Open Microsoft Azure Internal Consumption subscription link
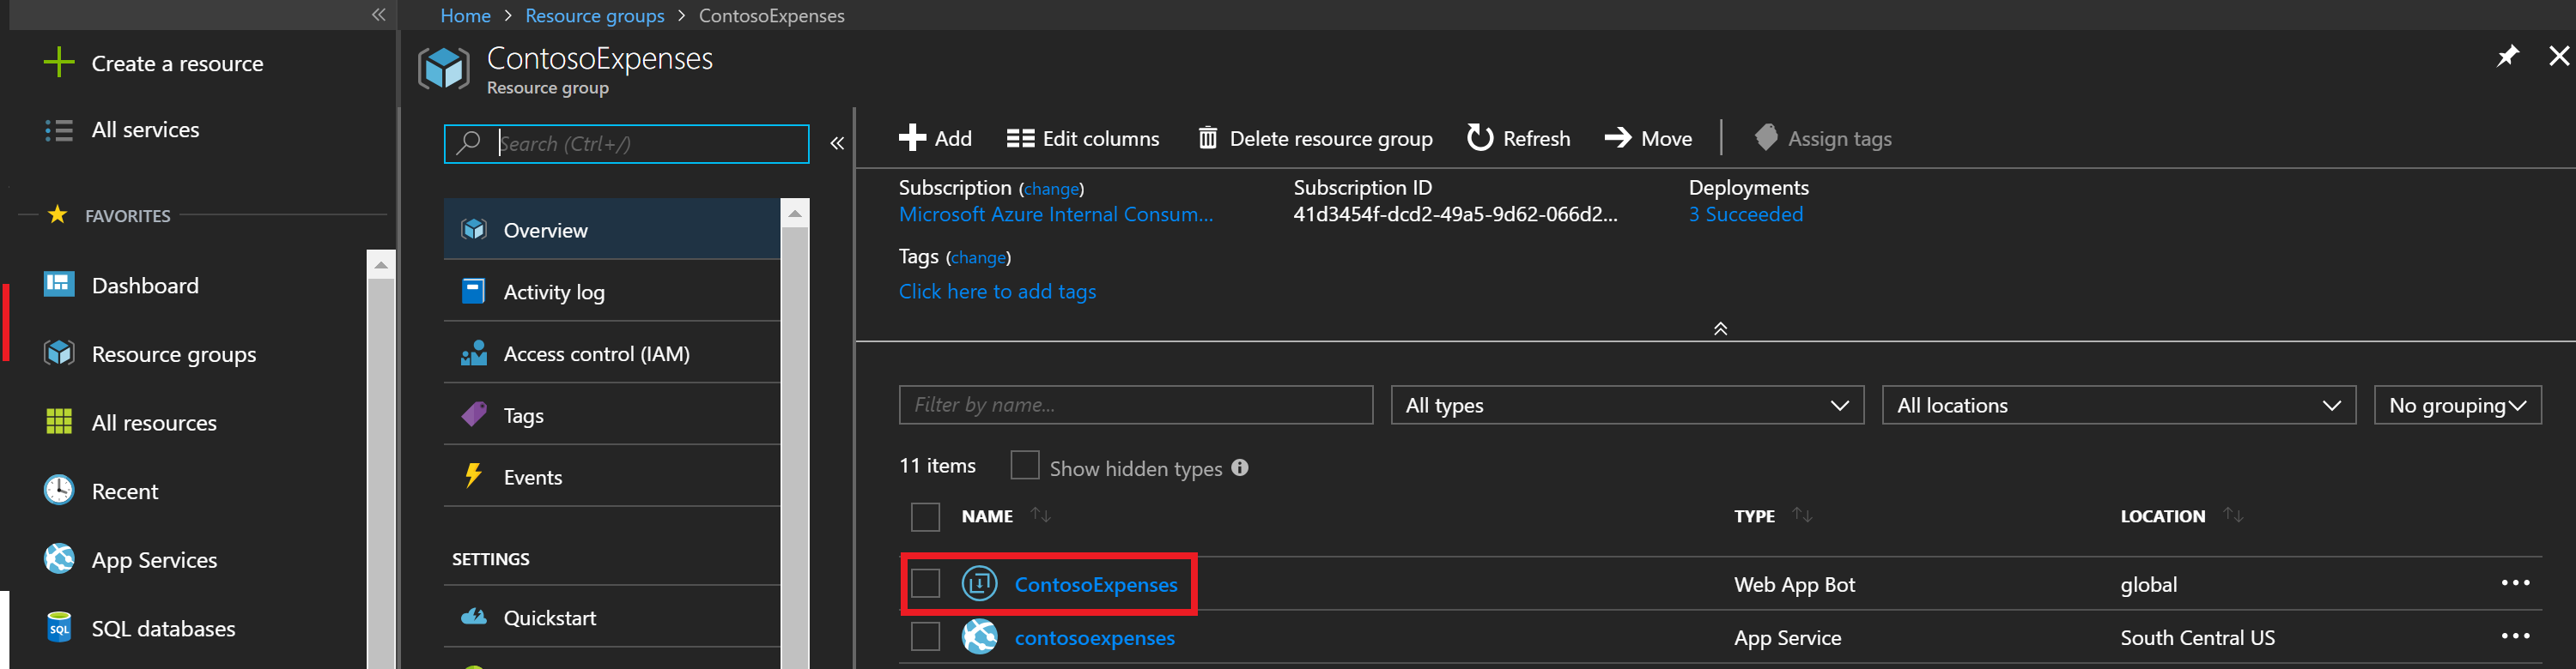 click(1056, 214)
